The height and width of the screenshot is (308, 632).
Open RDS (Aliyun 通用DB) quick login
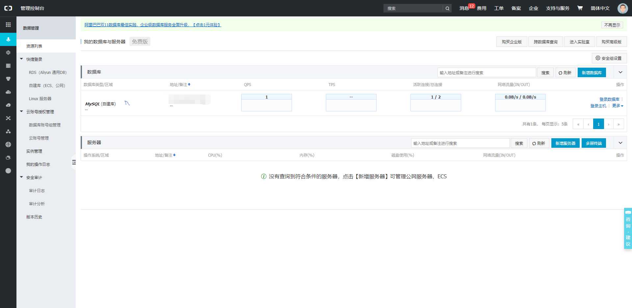48,72
